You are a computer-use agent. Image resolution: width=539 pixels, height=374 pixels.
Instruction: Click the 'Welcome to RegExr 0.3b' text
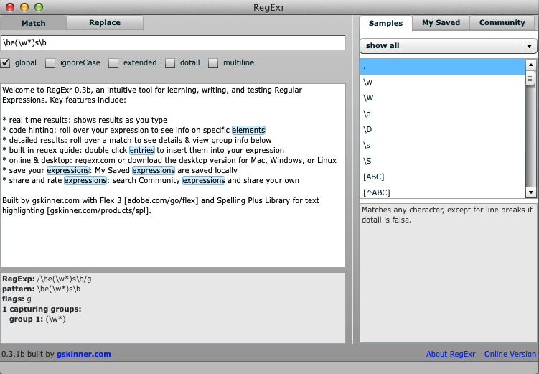tap(48, 90)
